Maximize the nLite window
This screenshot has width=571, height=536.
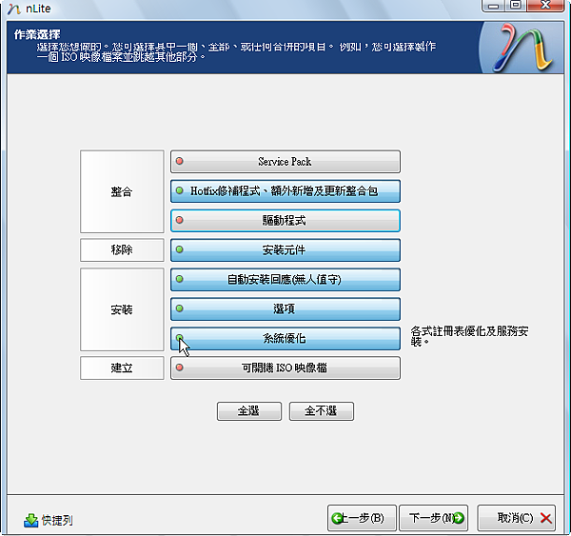tap(516, 6)
